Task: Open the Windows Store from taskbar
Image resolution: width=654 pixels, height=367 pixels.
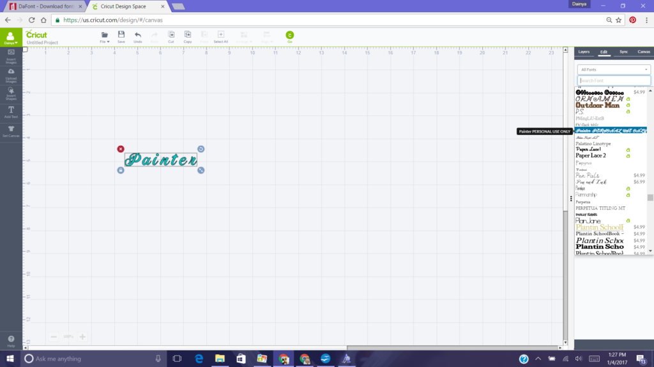Action: pyautogui.click(x=241, y=359)
